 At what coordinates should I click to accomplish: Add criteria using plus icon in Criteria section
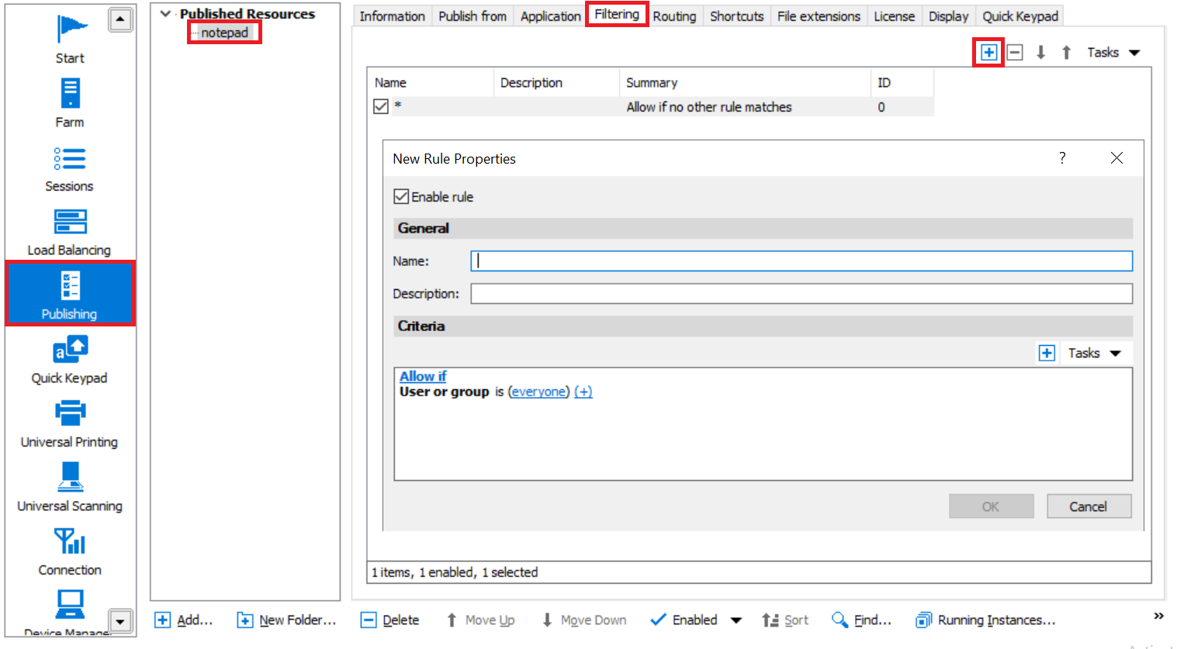click(1047, 354)
